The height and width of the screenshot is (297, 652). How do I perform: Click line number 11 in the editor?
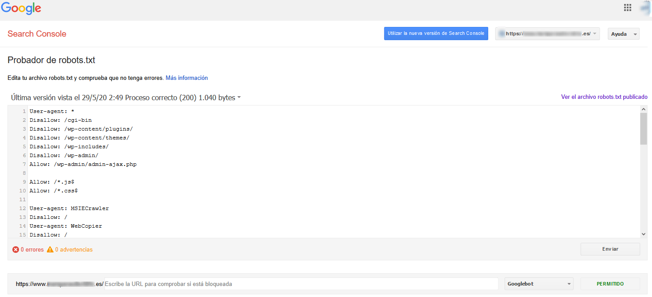coord(23,199)
